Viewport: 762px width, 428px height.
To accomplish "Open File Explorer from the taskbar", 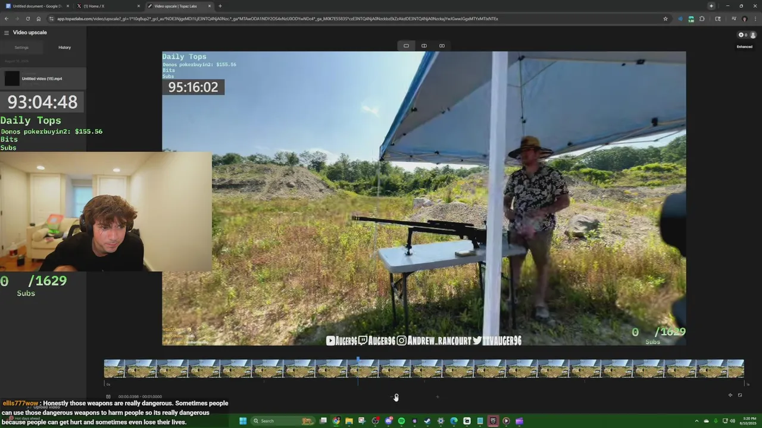I will coord(349,421).
